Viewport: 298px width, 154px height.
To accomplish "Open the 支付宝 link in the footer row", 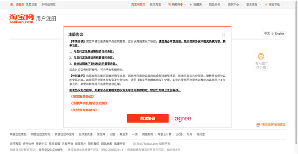I will click(200, 134).
